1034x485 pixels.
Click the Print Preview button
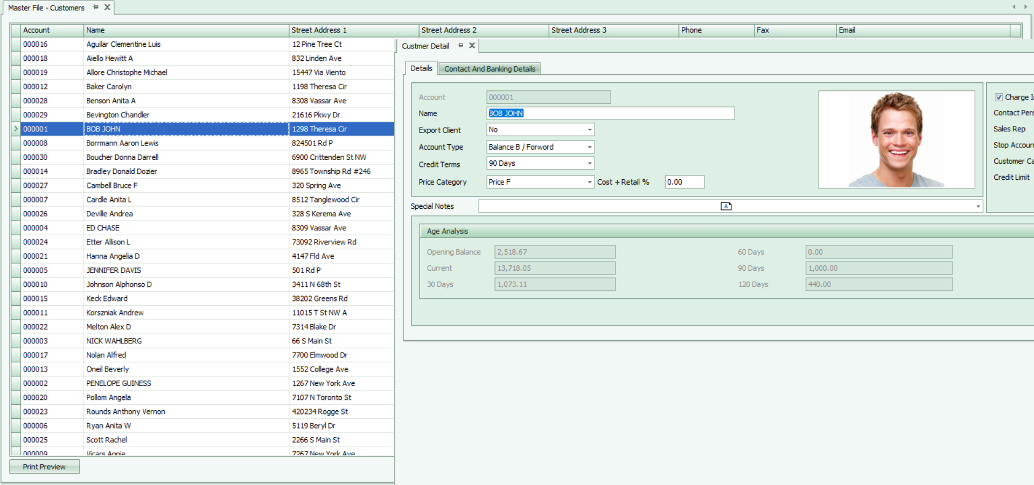tap(45, 467)
